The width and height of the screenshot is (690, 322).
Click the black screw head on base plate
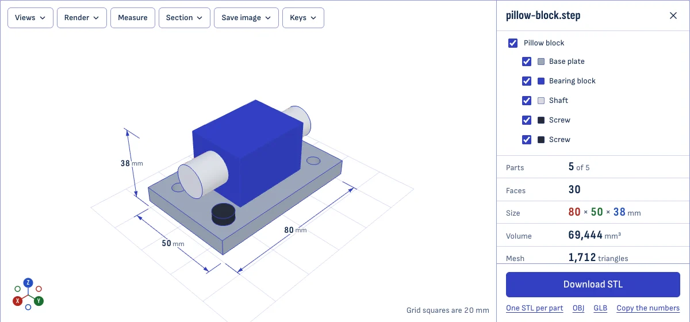click(x=223, y=214)
